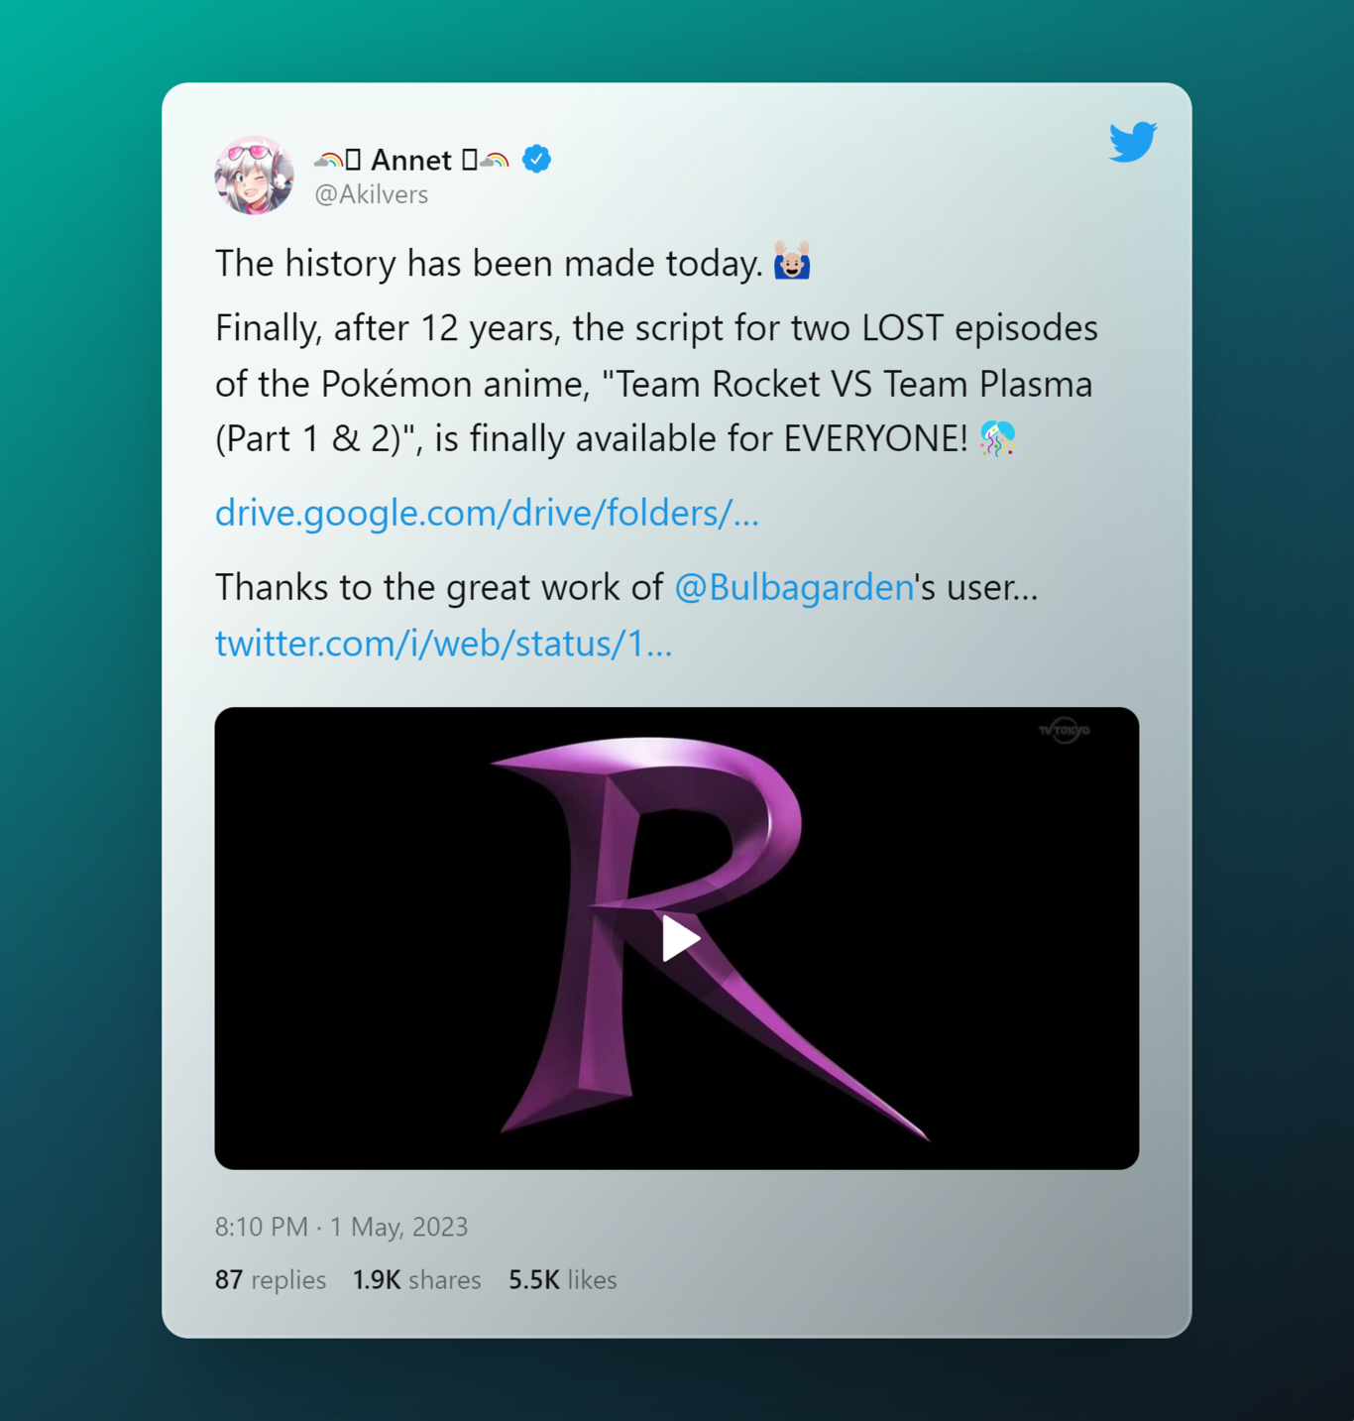Click the TV Tokyo watermark
The height and width of the screenshot is (1421, 1354).
[1064, 730]
